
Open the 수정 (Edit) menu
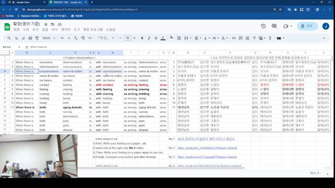[26, 30]
